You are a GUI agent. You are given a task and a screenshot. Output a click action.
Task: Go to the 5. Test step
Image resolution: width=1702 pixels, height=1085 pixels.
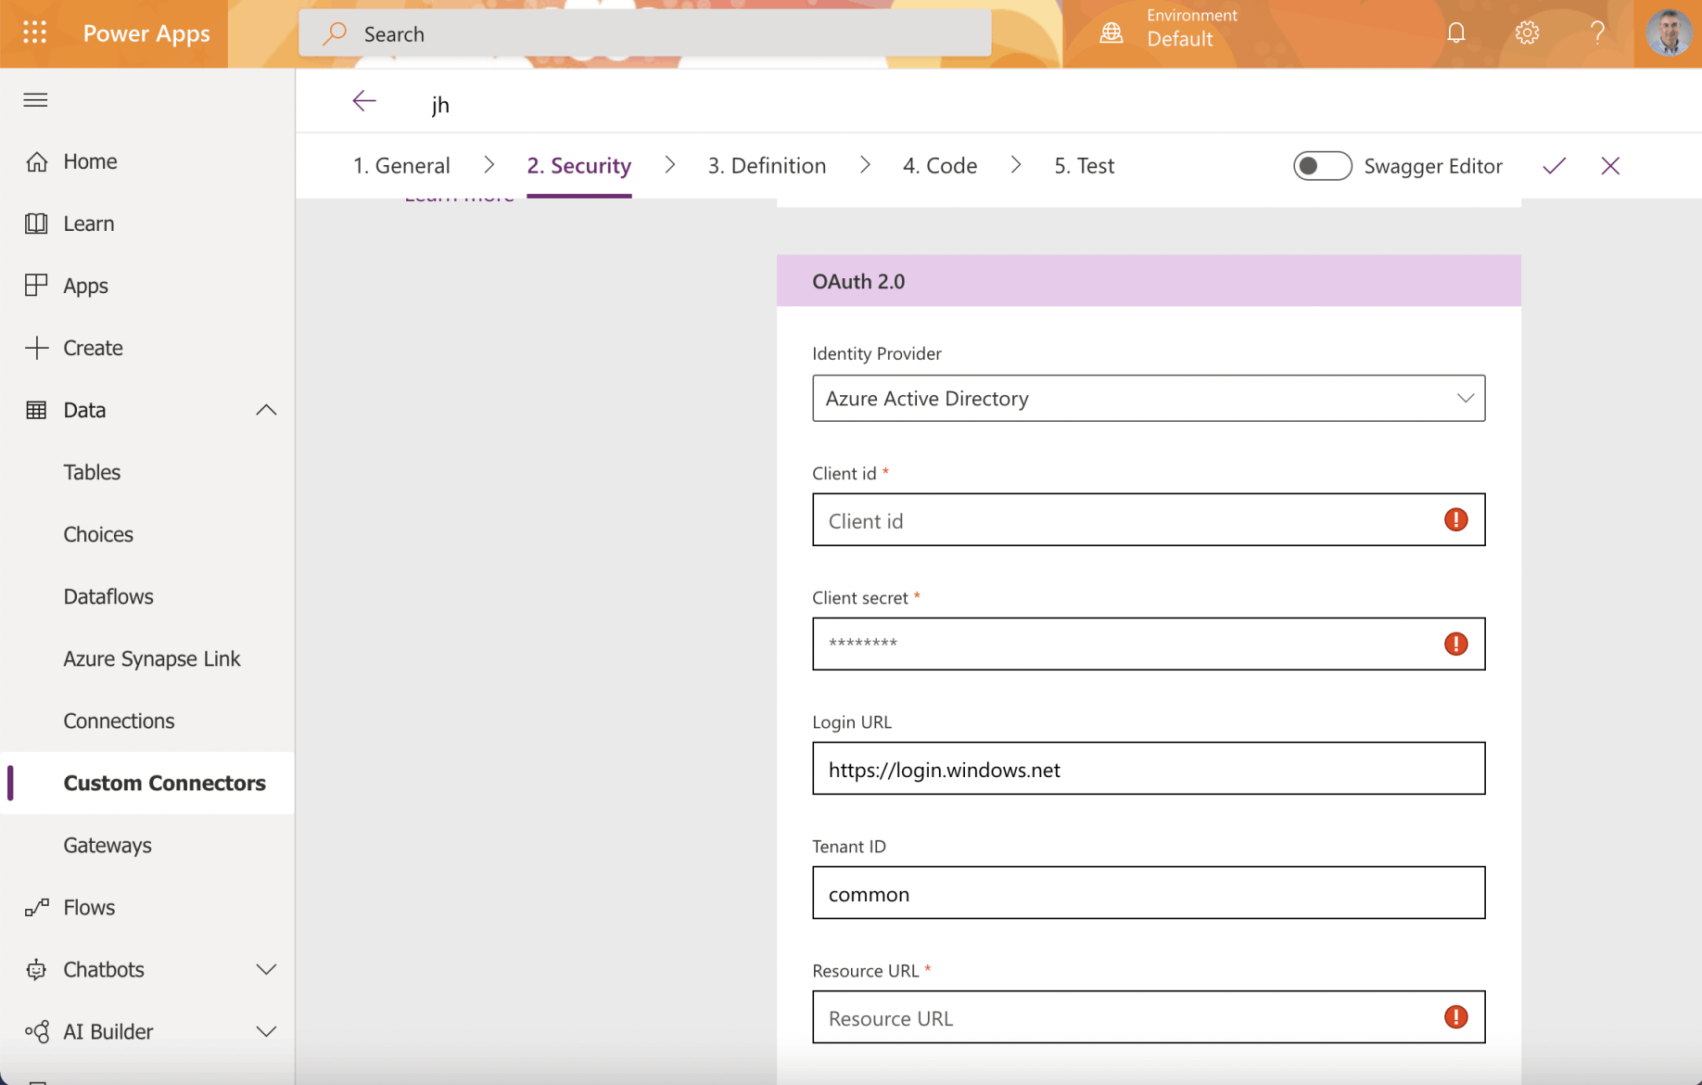(x=1084, y=166)
